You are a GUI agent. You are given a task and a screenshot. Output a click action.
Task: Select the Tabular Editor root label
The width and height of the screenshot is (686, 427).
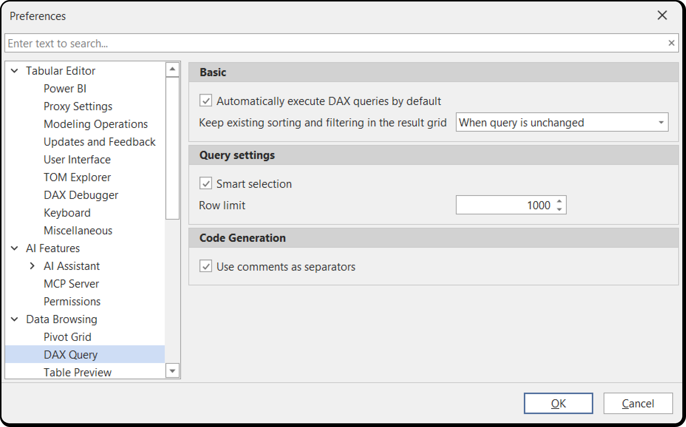[61, 71]
